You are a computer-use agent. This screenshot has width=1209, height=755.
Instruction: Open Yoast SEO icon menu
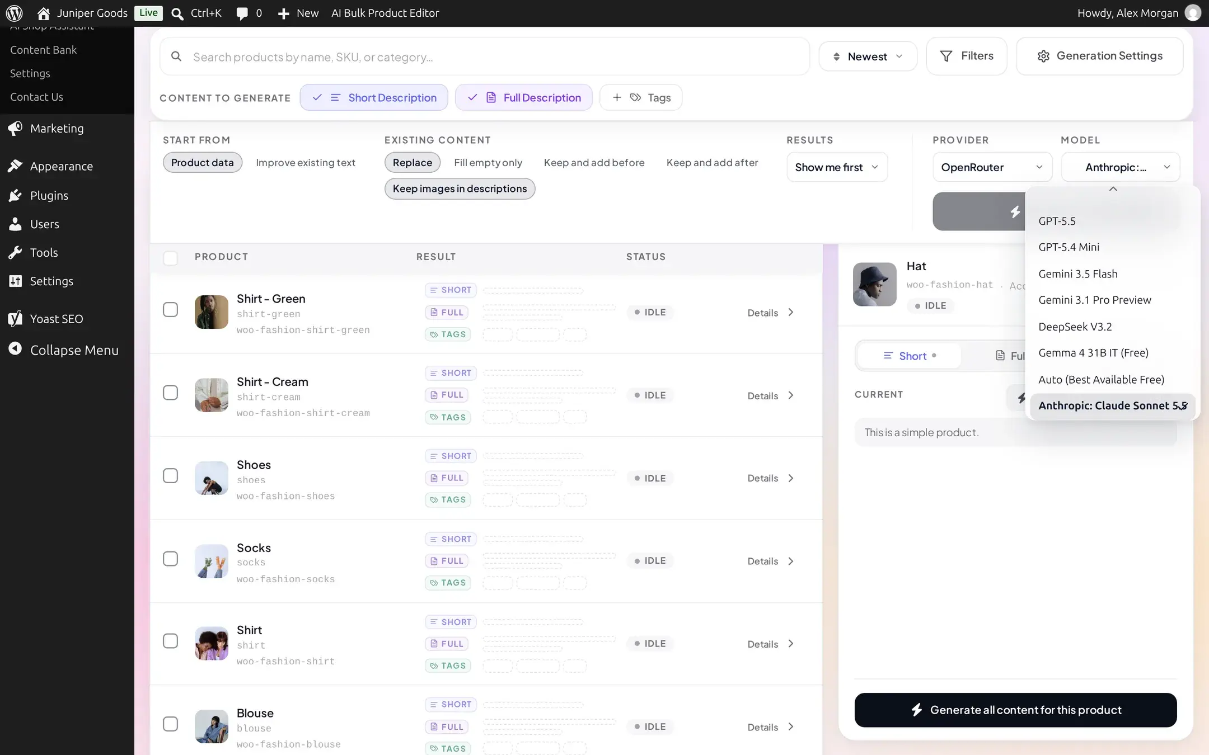tap(15, 318)
